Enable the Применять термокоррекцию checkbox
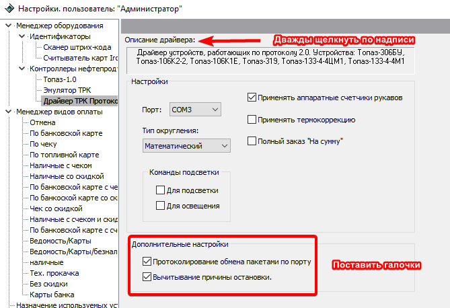Image resolution: width=450 pixels, height=308 pixels. [x=252, y=120]
